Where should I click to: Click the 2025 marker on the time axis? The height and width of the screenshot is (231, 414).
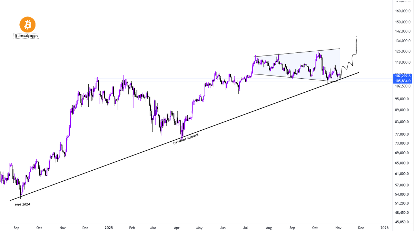(108, 228)
